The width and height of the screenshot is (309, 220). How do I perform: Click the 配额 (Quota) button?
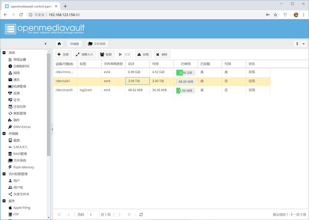(106, 54)
